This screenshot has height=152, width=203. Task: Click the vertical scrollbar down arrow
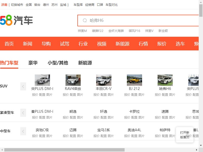[x=201, y=145]
